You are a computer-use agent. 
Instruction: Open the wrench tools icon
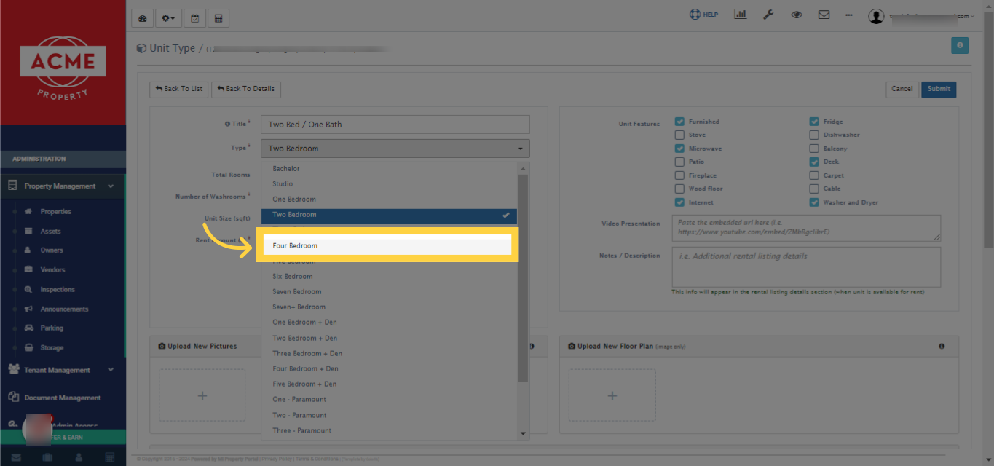[768, 15]
